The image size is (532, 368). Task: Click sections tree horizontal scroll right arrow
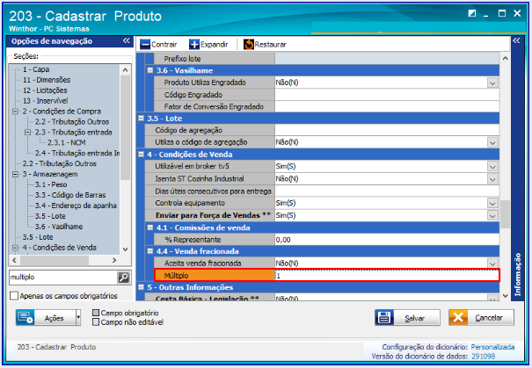pos(114,260)
